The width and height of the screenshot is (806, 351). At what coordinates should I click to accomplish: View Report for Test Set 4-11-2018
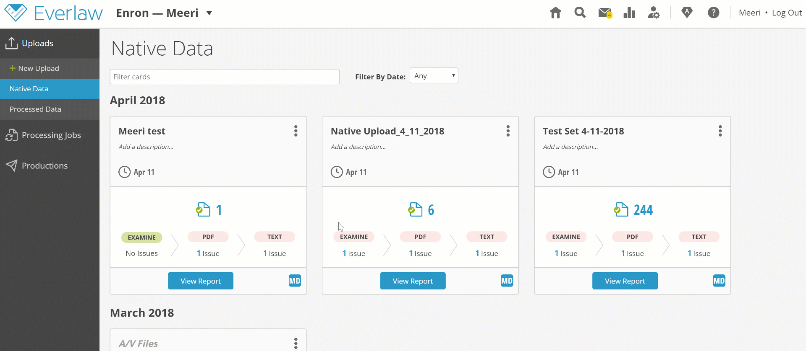(x=625, y=281)
